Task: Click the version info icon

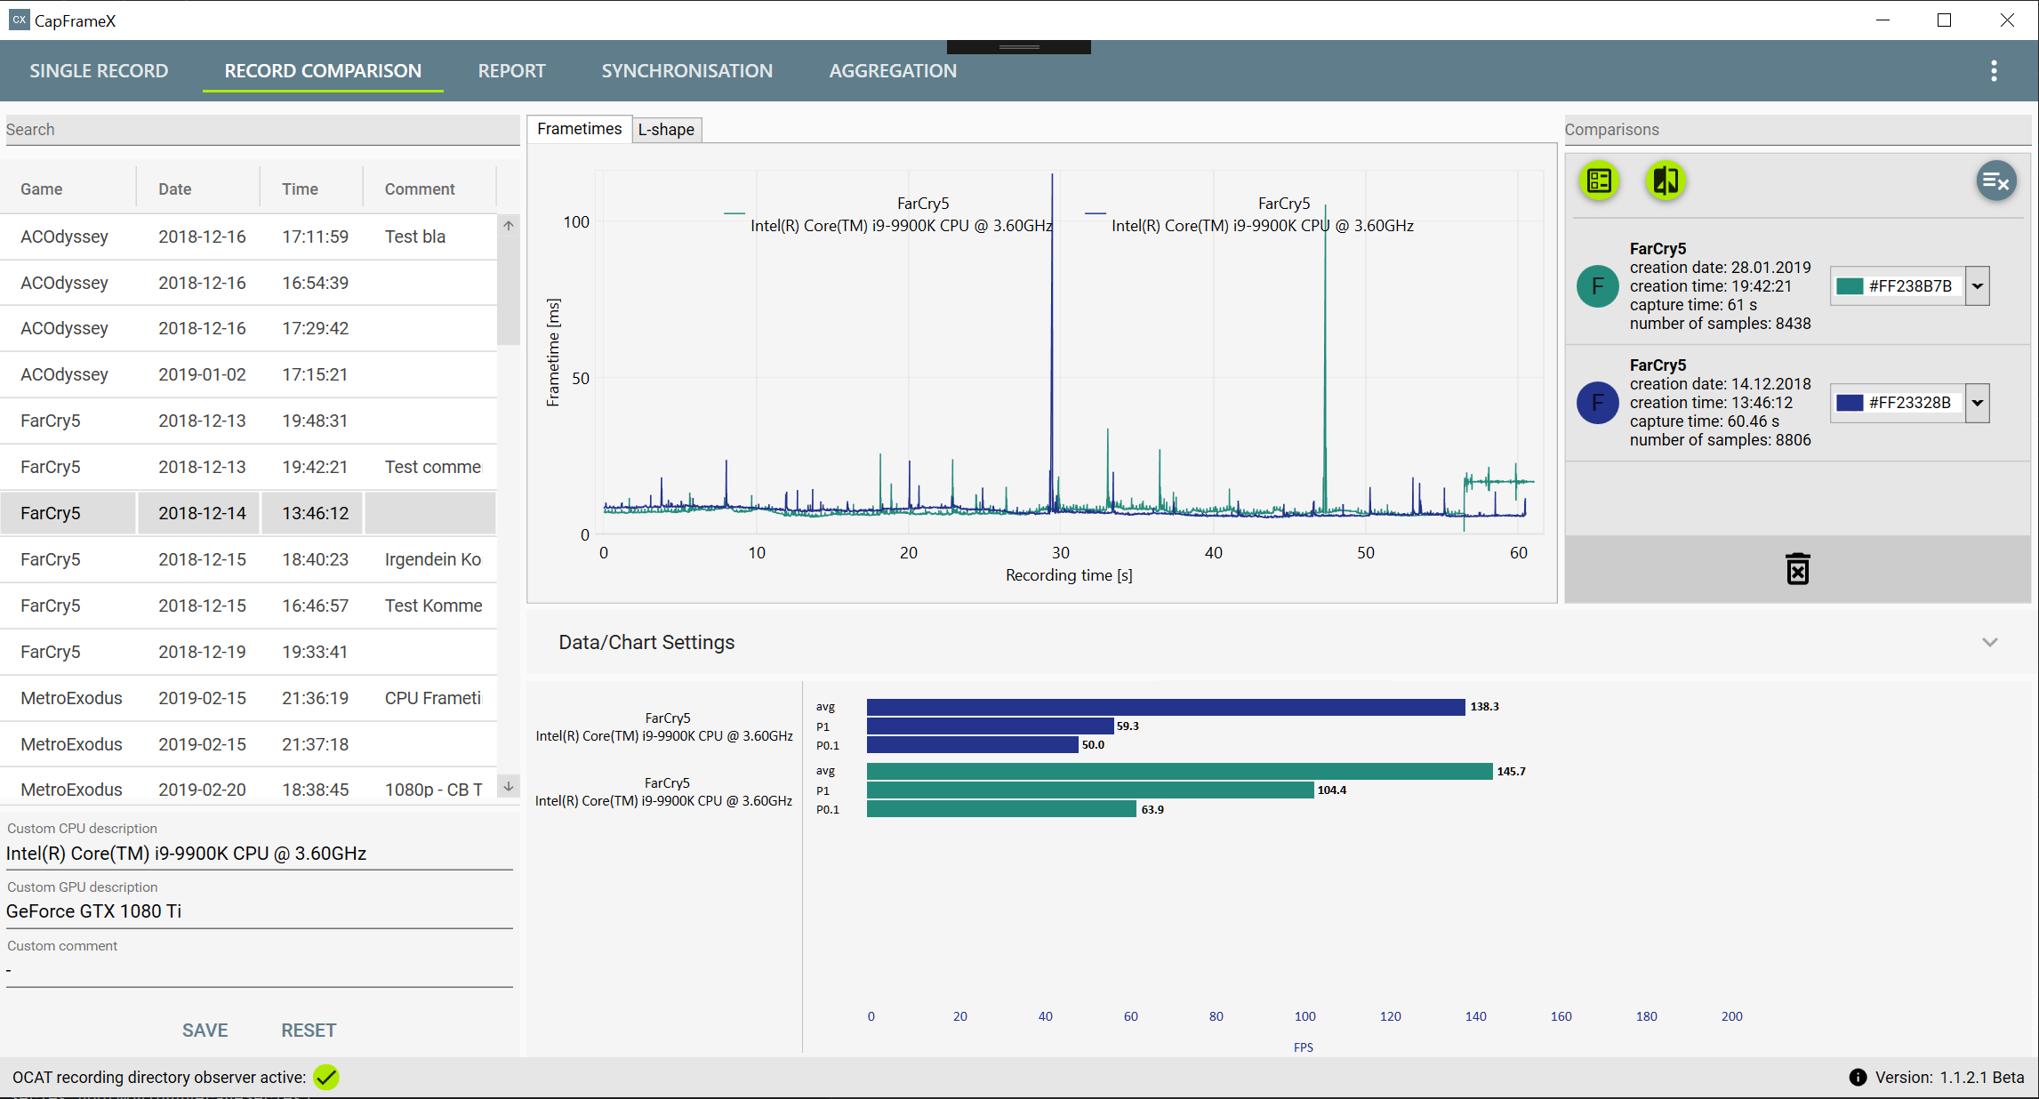Action: point(1858,1077)
